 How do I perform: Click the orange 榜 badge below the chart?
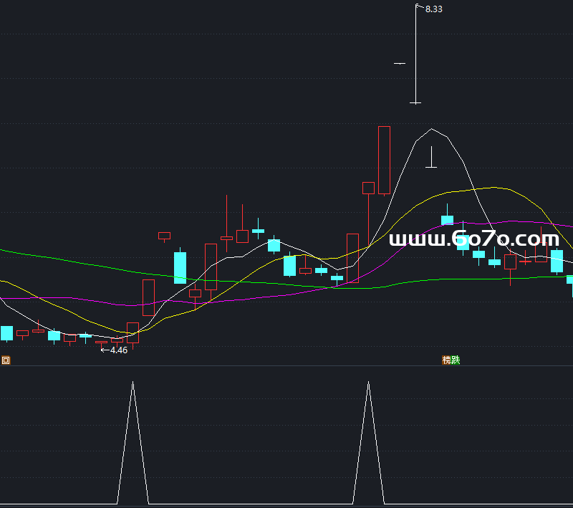[x=447, y=360]
